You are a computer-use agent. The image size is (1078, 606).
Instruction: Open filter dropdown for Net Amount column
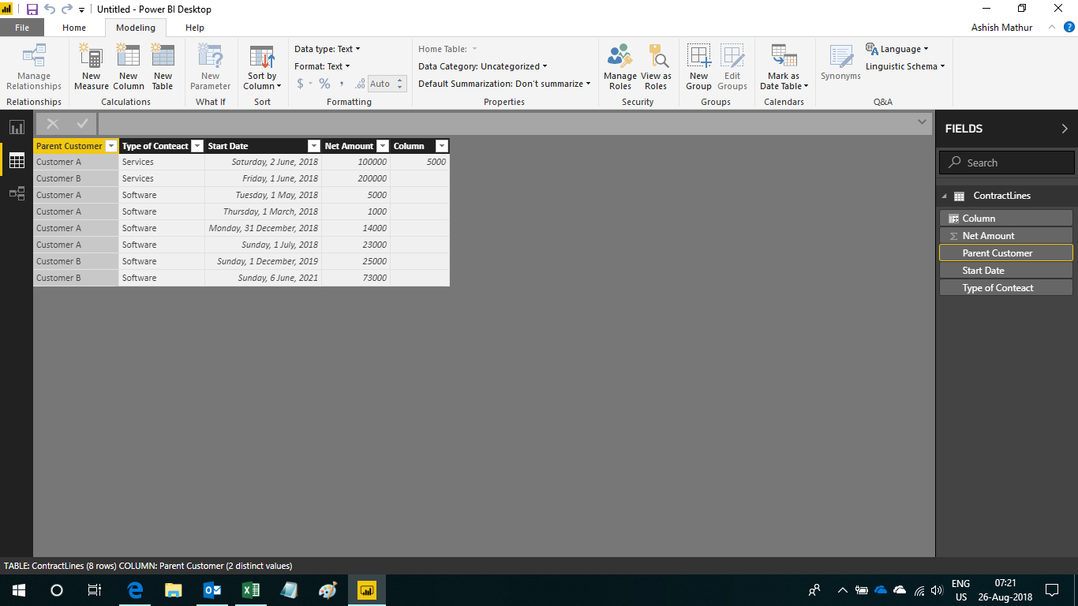(383, 146)
